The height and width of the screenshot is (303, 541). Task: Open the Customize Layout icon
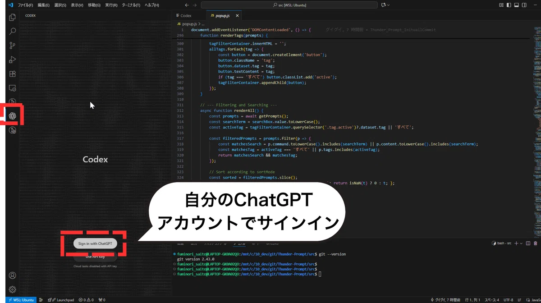coord(502,5)
